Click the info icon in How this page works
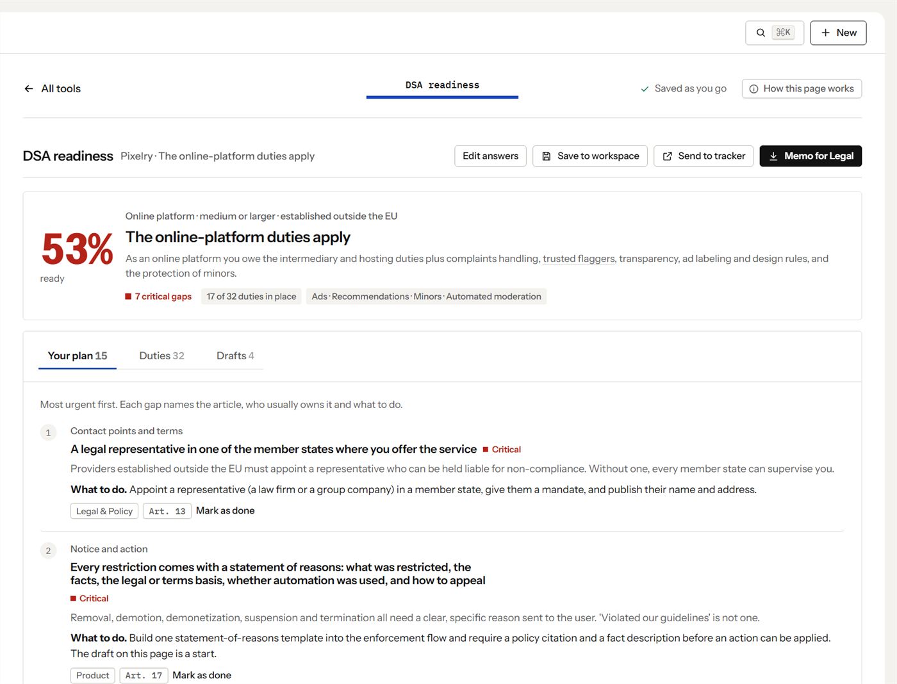 click(754, 89)
